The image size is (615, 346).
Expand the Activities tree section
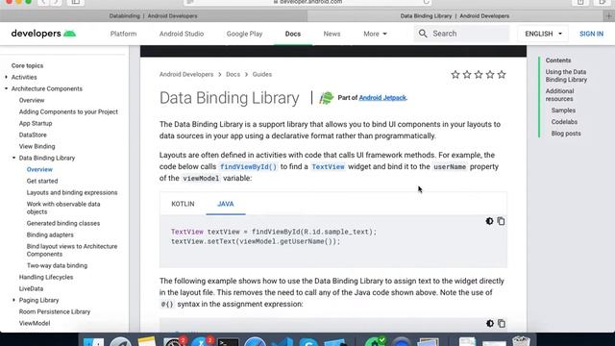(x=7, y=77)
